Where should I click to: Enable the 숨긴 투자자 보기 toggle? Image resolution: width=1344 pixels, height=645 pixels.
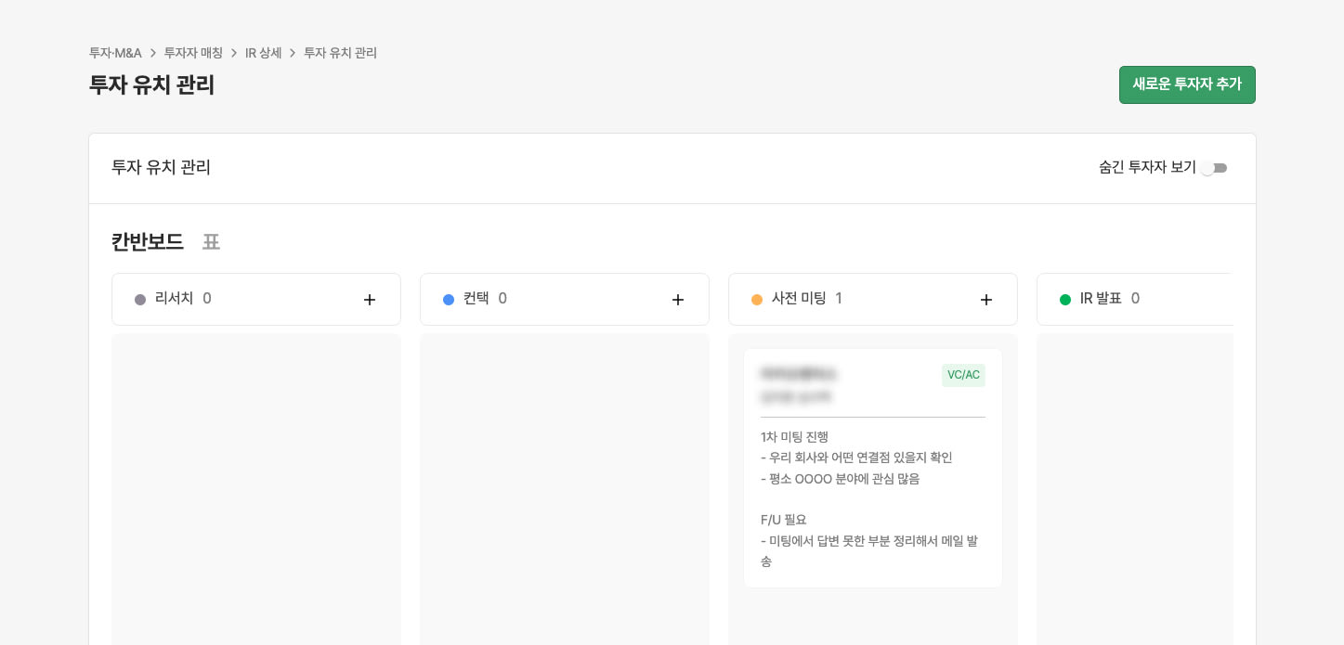coord(1214,168)
